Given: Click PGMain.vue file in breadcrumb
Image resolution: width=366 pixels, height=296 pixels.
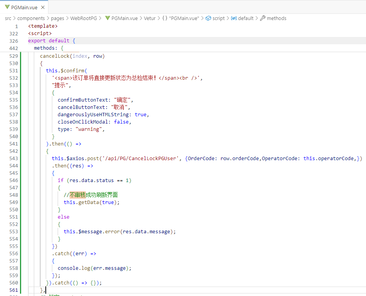Looking at the screenshot, I should (125, 18).
